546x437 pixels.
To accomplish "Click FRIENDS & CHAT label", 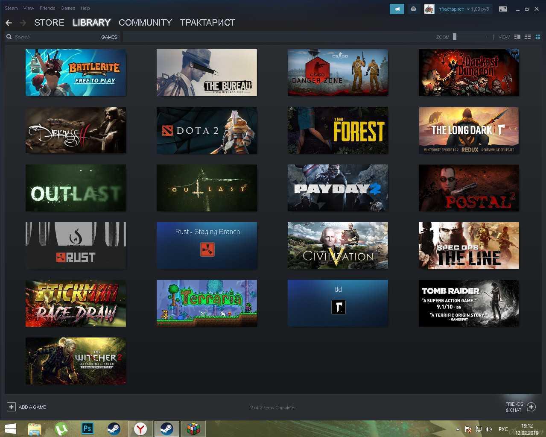I will pos(514,407).
